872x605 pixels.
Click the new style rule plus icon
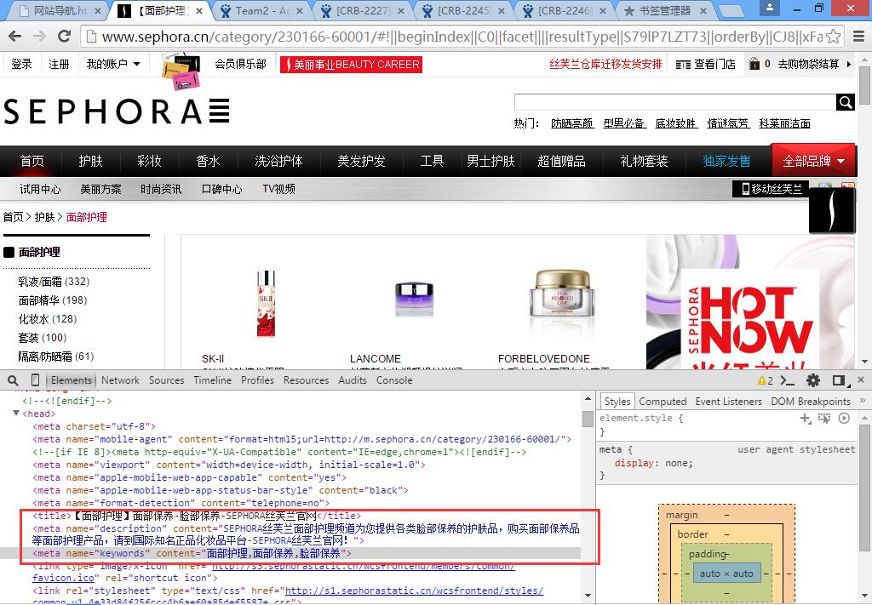805,419
